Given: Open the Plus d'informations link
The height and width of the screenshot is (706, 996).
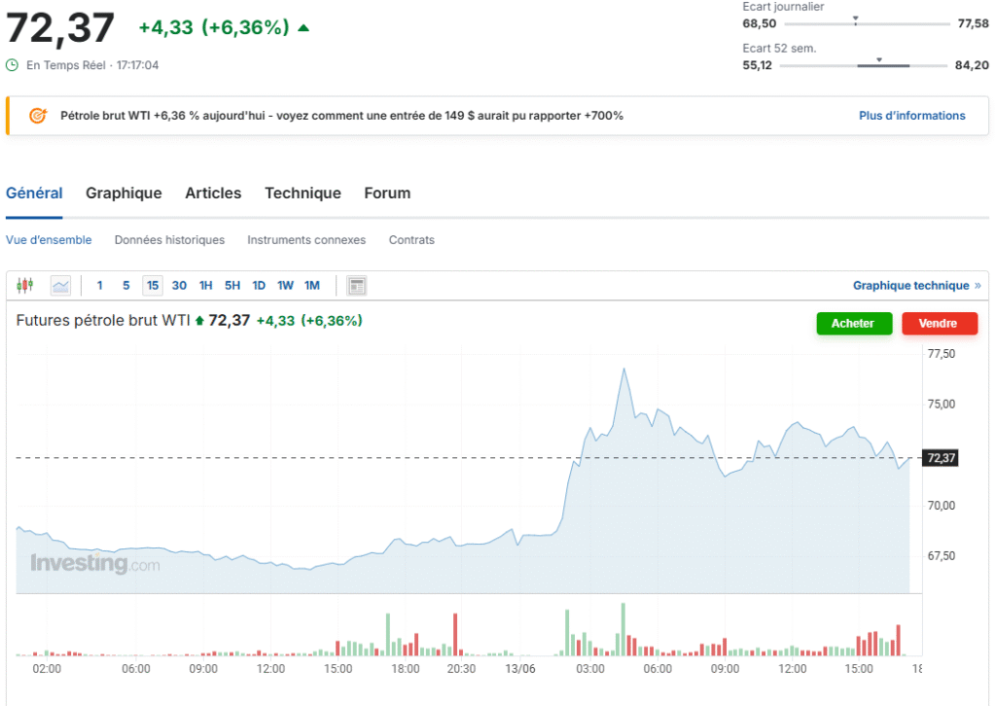Looking at the screenshot, I should (x=912, y=116).
